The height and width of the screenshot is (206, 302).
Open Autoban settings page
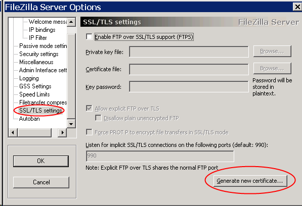point(29,119)
